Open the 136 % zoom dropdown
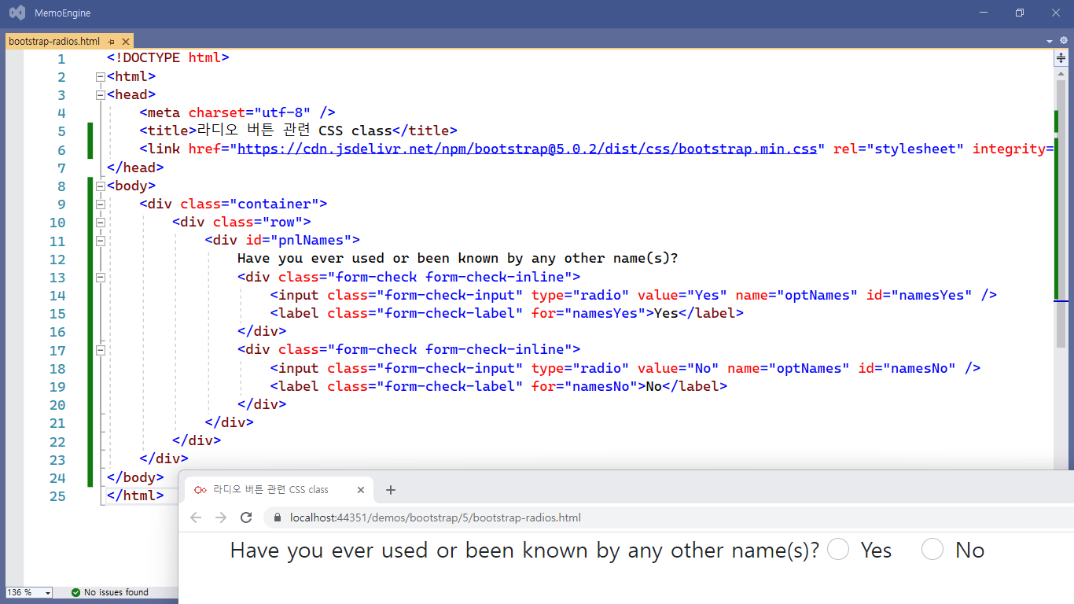The width and height of the screenshot is (1074, 604). coord(48,592)
